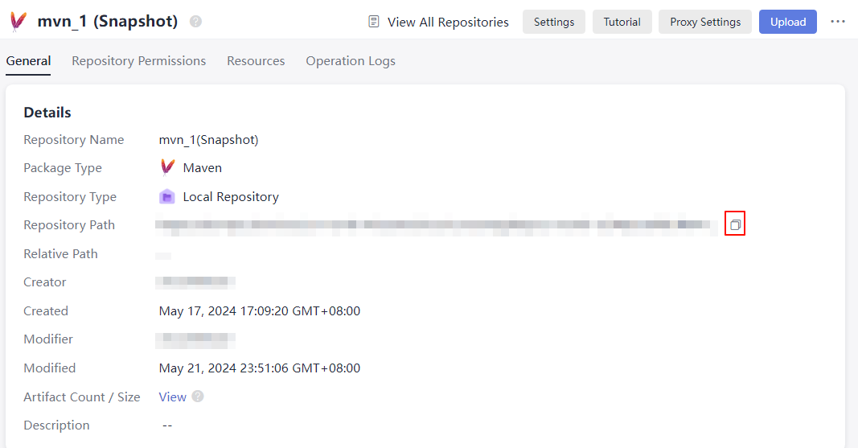
Task: Open the more options ellipsis menu
Action: (x=838, y=22)
